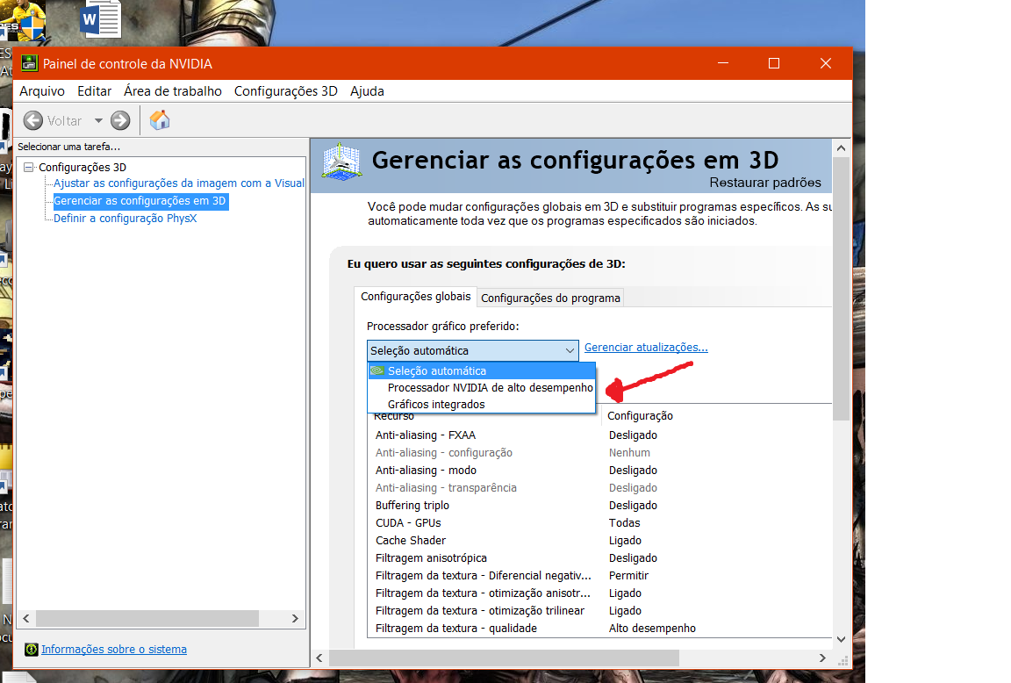Open the Voltar history dropdown arrow
This screenshot has height=683, width=1011.
tap(98, 120)
